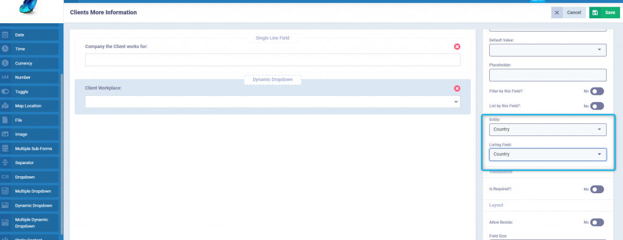Open the Listing Field dropdown
Viewport: 623px width, 240px height.
click(548, 154)
